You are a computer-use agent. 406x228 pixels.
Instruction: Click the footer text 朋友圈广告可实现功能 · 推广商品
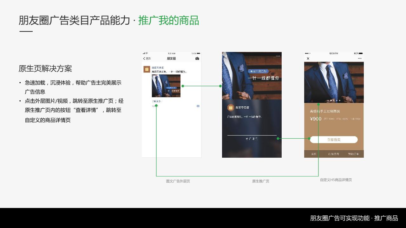[x=354, y=218]
